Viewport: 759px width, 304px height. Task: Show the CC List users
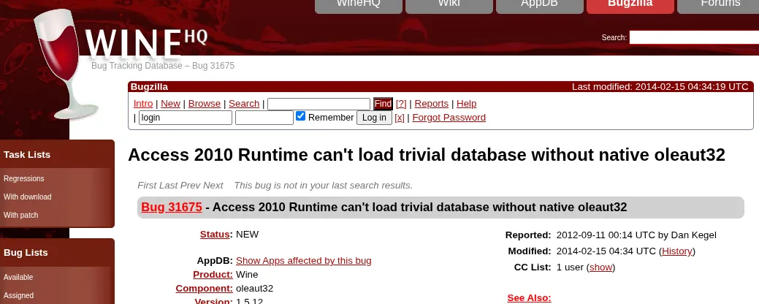point(600,267)
